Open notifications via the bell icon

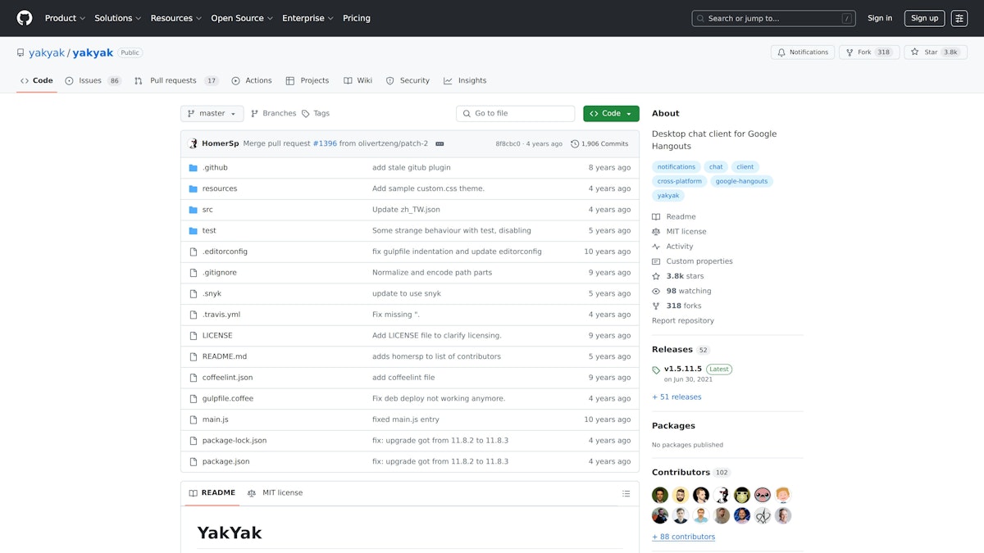pyautogui.click(x=784, y=52)
